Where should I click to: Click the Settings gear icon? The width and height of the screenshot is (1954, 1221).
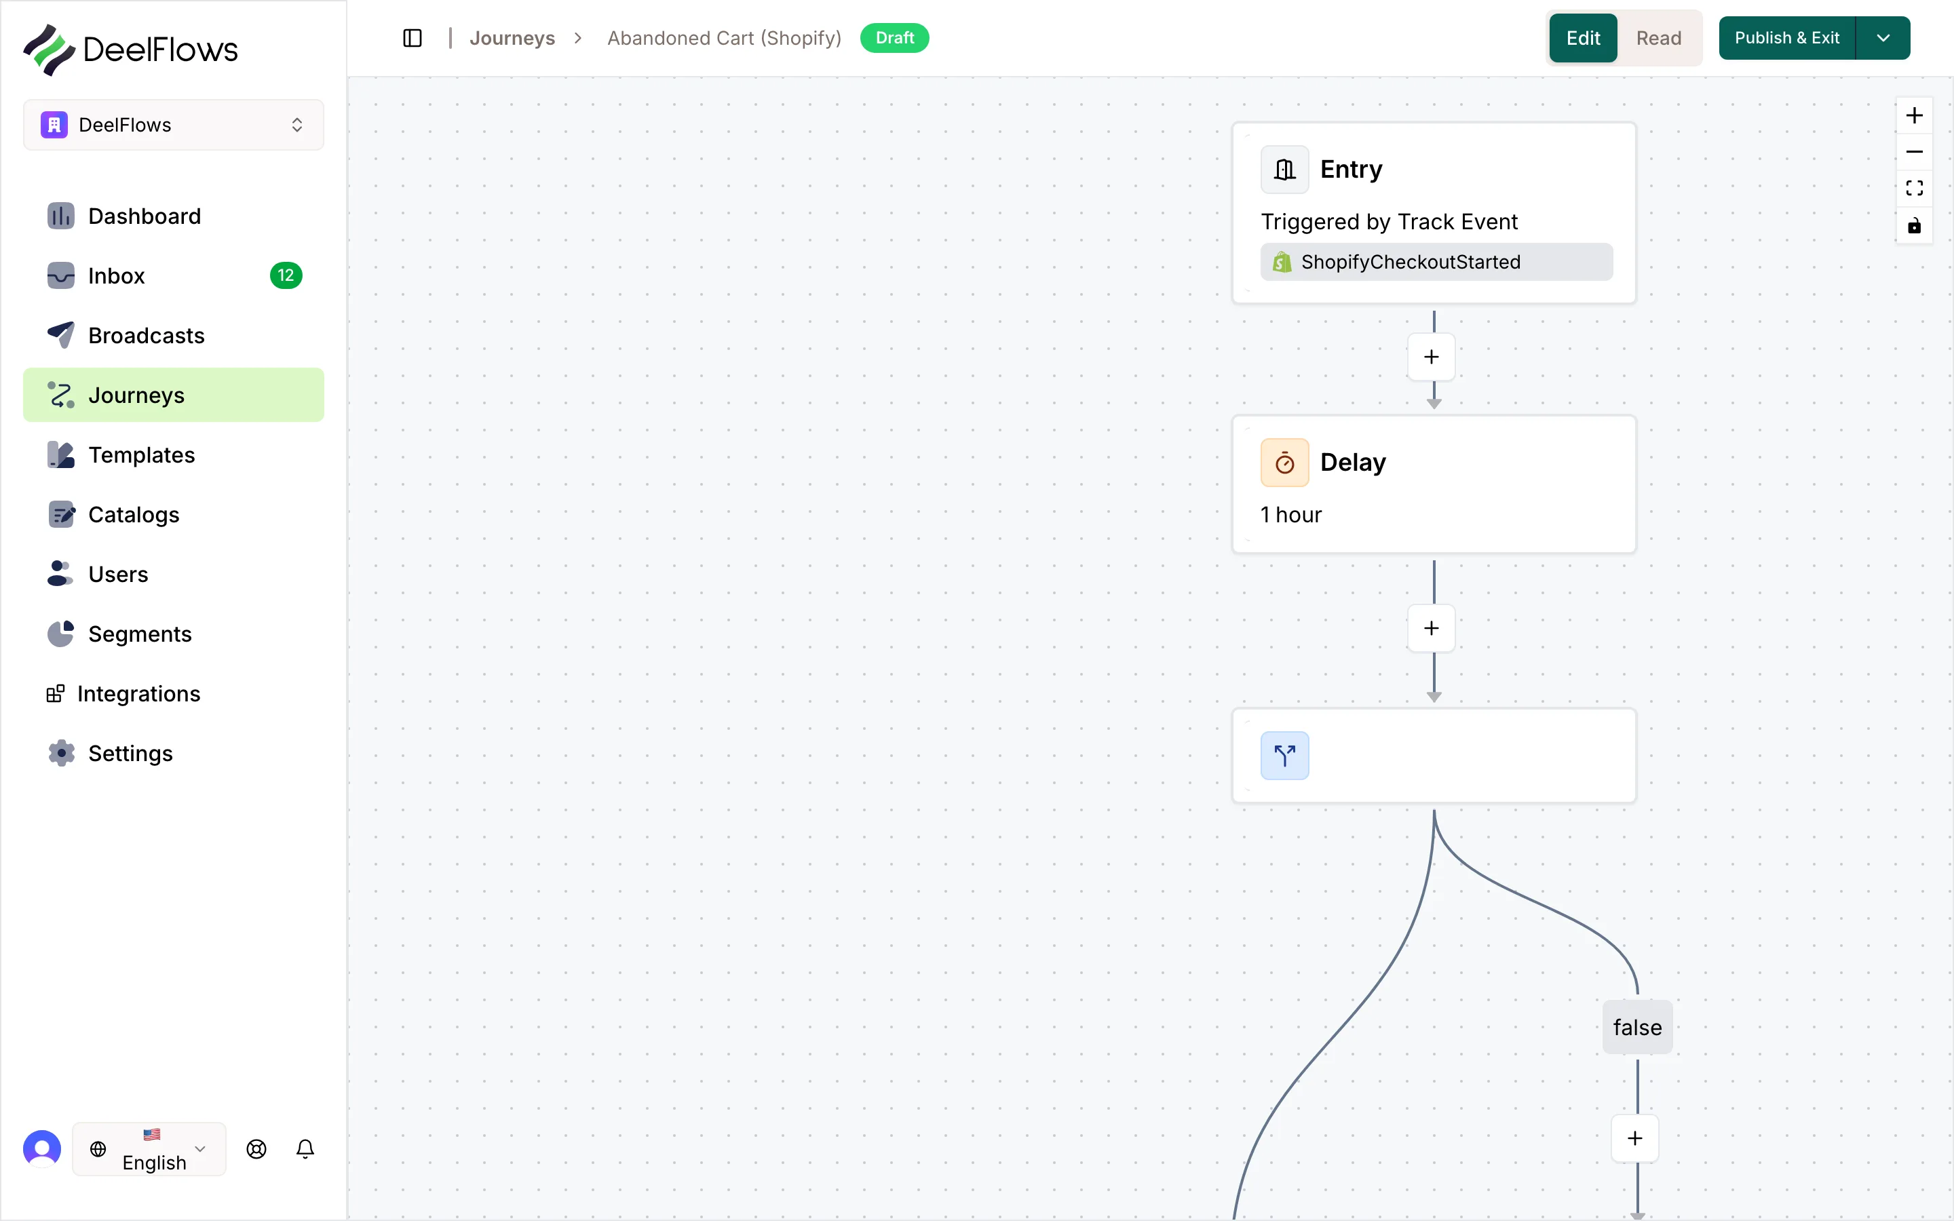tap(60, 754)
